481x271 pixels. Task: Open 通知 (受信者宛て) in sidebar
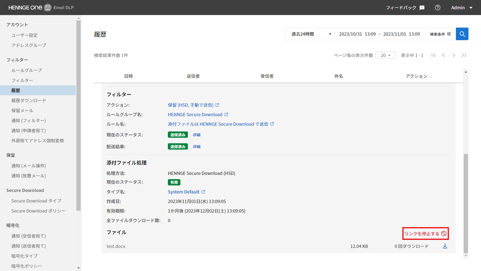pyautogui.click(x=28, y=236)
